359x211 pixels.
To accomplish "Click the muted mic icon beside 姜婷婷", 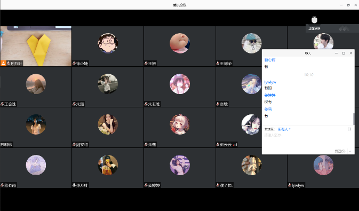I will [x=146, y=185].
